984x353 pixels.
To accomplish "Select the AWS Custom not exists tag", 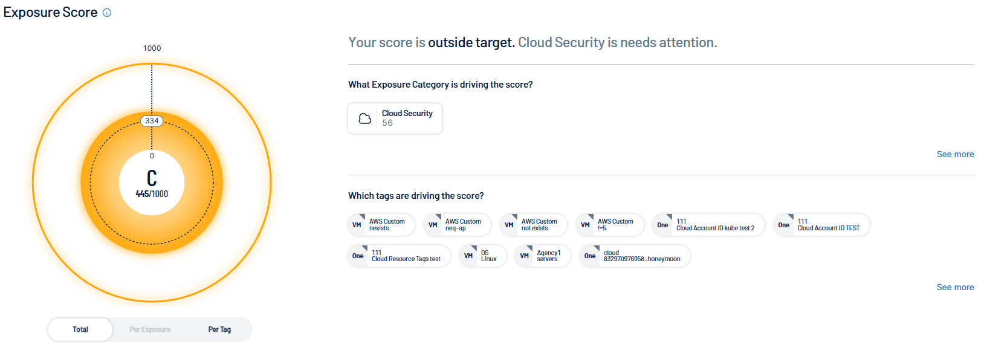I will [534, 225].
